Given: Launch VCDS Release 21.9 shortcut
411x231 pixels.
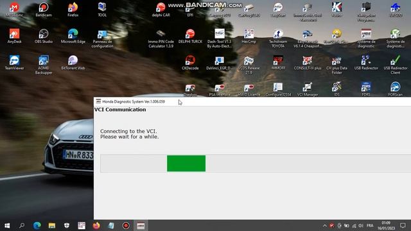Looking at the screenshot, I should tap(249, 65).
